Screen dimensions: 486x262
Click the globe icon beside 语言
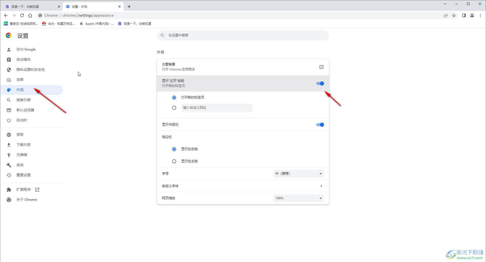(9, 135)
